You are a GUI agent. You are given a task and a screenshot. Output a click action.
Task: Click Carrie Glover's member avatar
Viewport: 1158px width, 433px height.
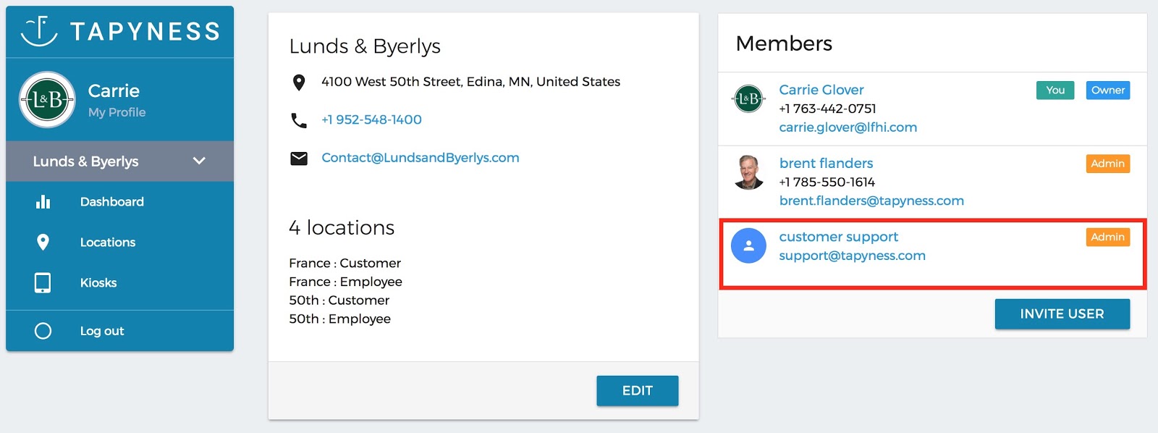748,98
